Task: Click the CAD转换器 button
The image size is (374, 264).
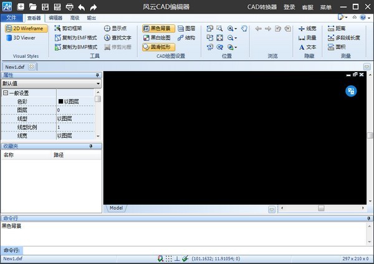Action: click(262, 7)
